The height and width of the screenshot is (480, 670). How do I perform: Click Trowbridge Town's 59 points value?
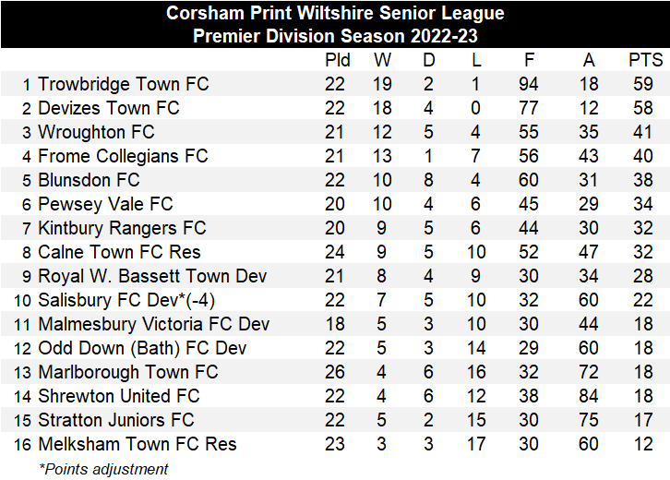coord(643,84)
